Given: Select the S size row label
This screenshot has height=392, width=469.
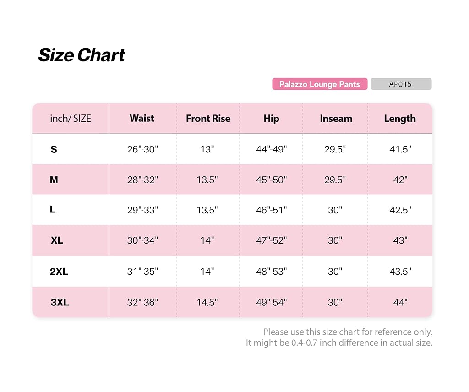Looking at the screenshot, I should point(54,149).
